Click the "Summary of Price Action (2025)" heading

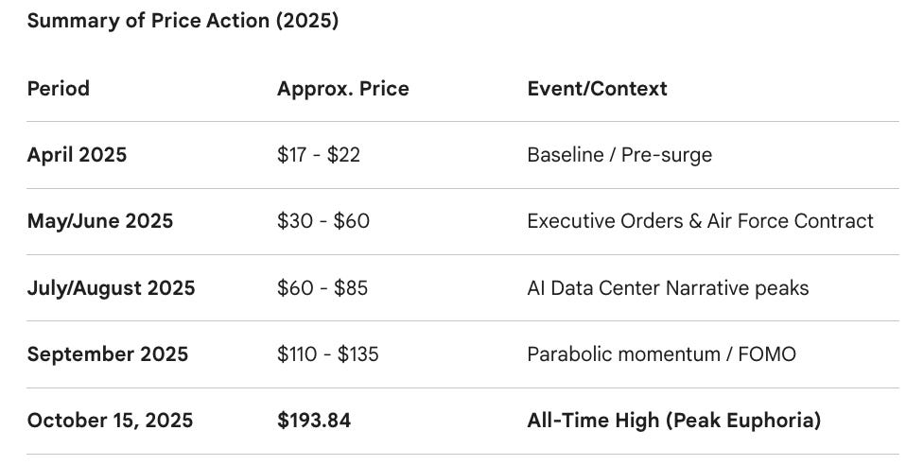tap(183, 22)
